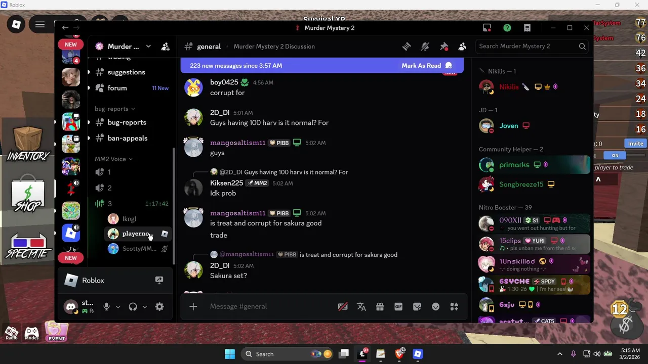Click the muted notification bell icon
The width and height of the screenshot is (648, 364).
425,47
